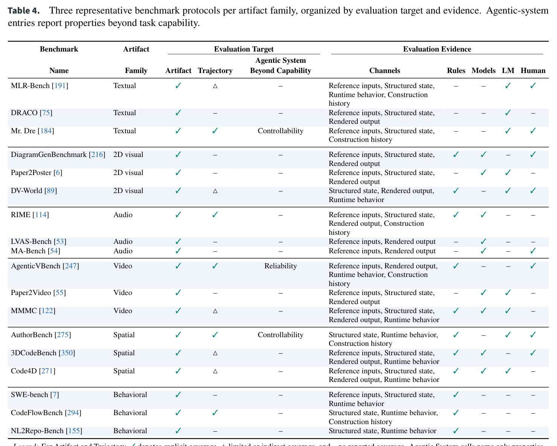The height and width of the screenshot is (446, 557).
Task: Click the Table 4. caption label
Action: click(x=24, y=11)
